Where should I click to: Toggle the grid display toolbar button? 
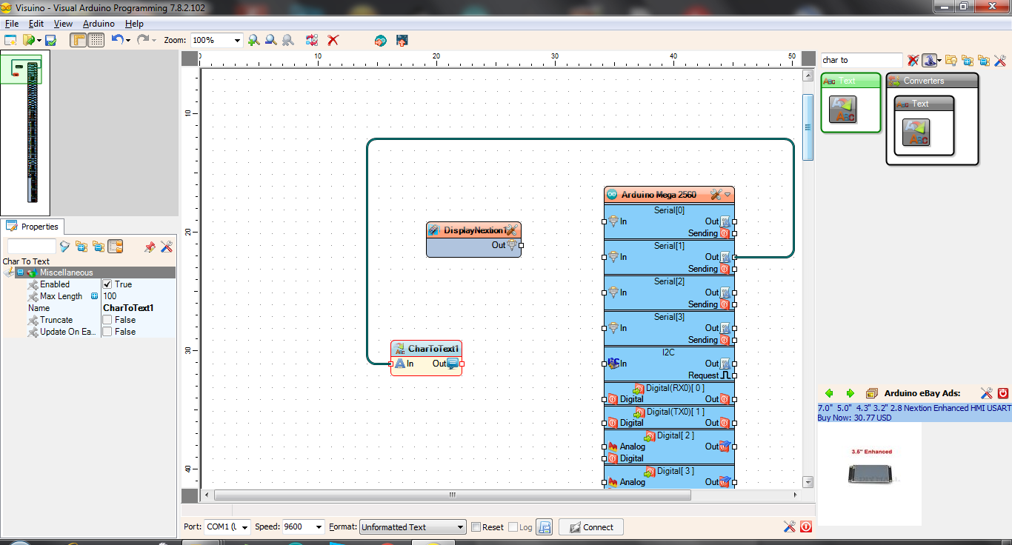96,40
